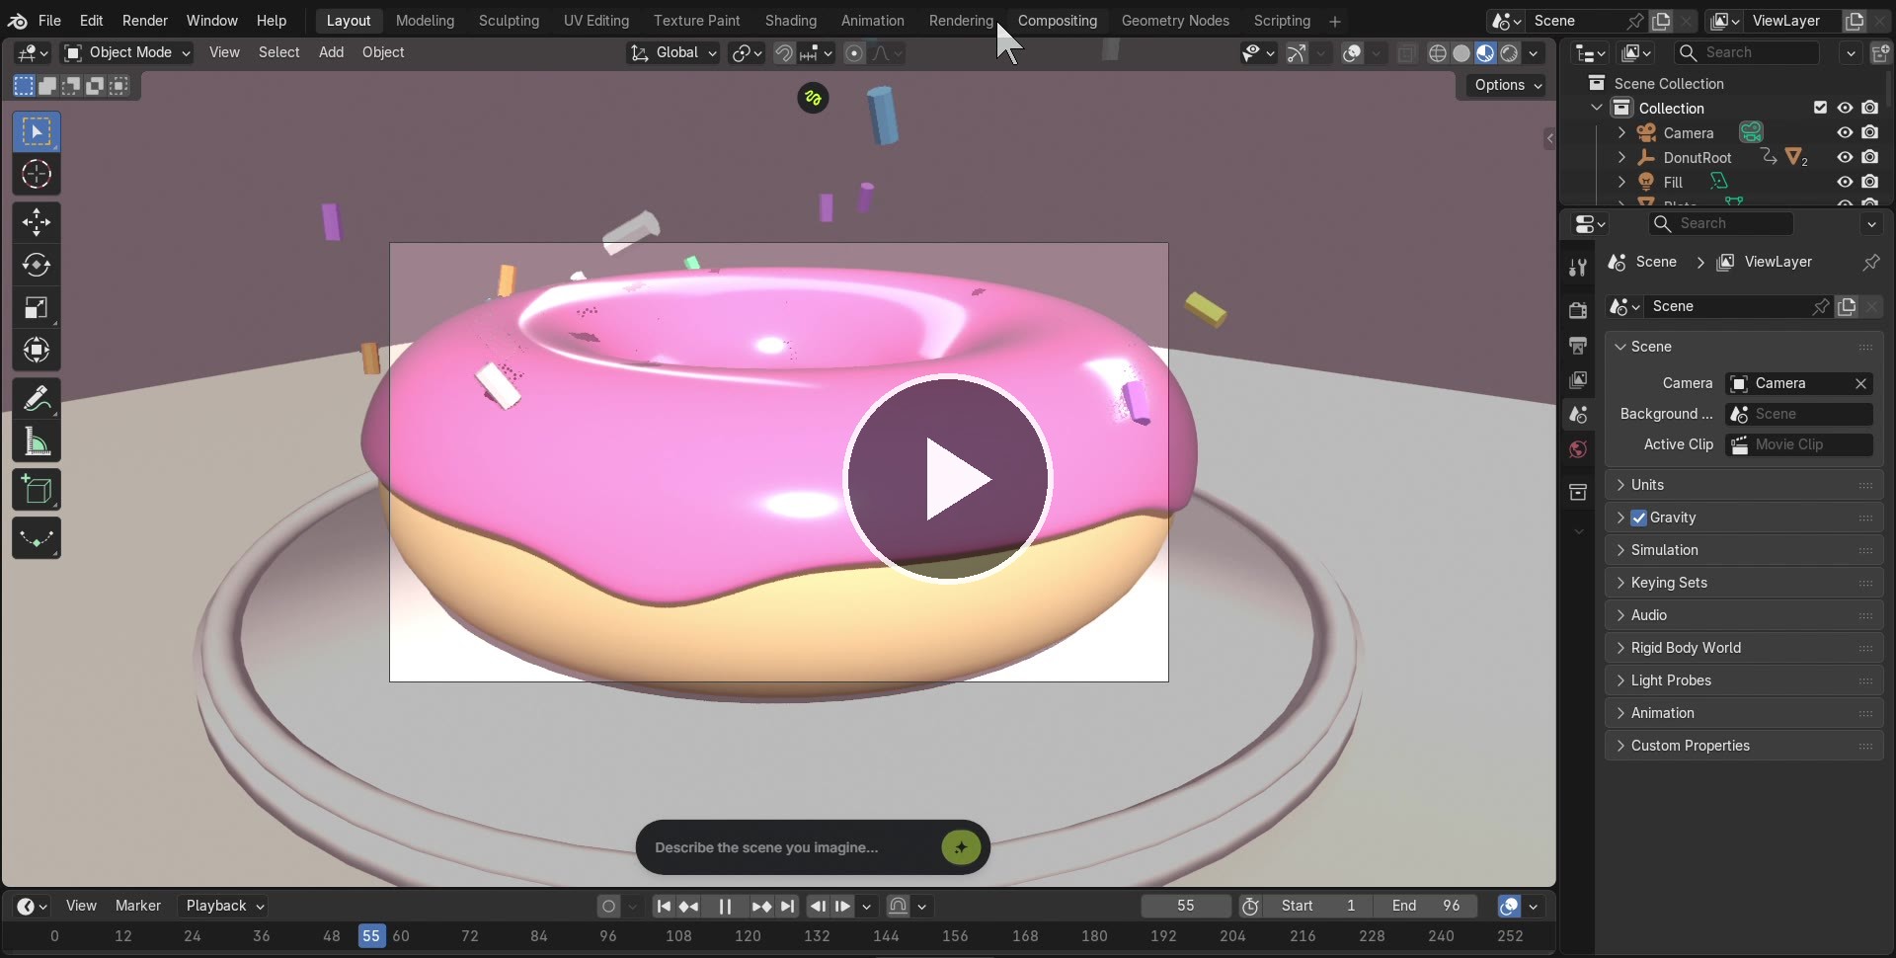The width and height of the screenshot is (1896, 958).
Task: Open the Add menu in viewport
Action: pyautogui.click(x=331, y=52)
